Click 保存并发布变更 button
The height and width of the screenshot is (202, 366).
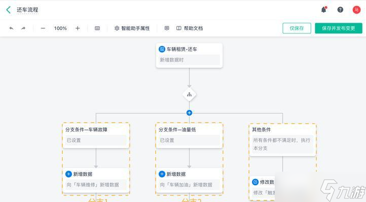(x=338, y=28)
